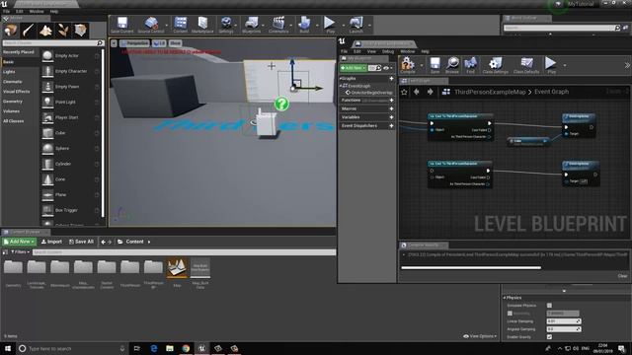Select the Place mode icon
Viewport: 632px width, 355px height.
click(x=11, y=31)
